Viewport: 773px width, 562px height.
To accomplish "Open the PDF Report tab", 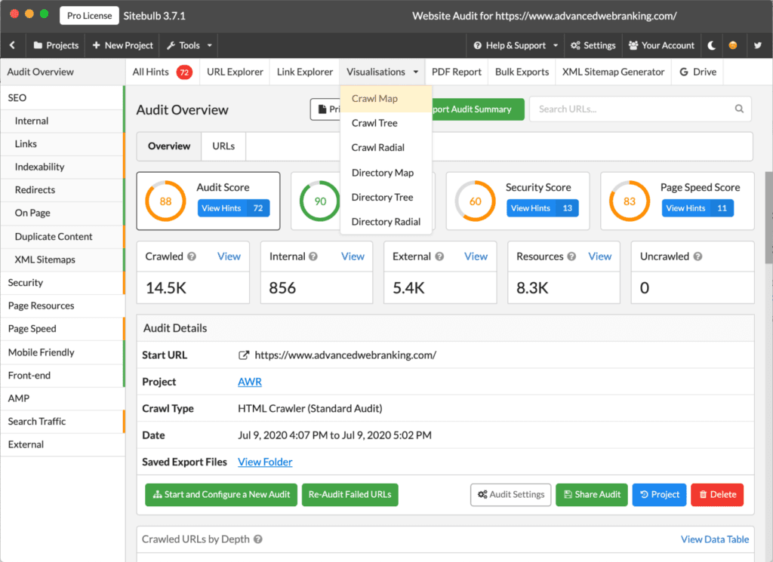I will coord(457,72).
